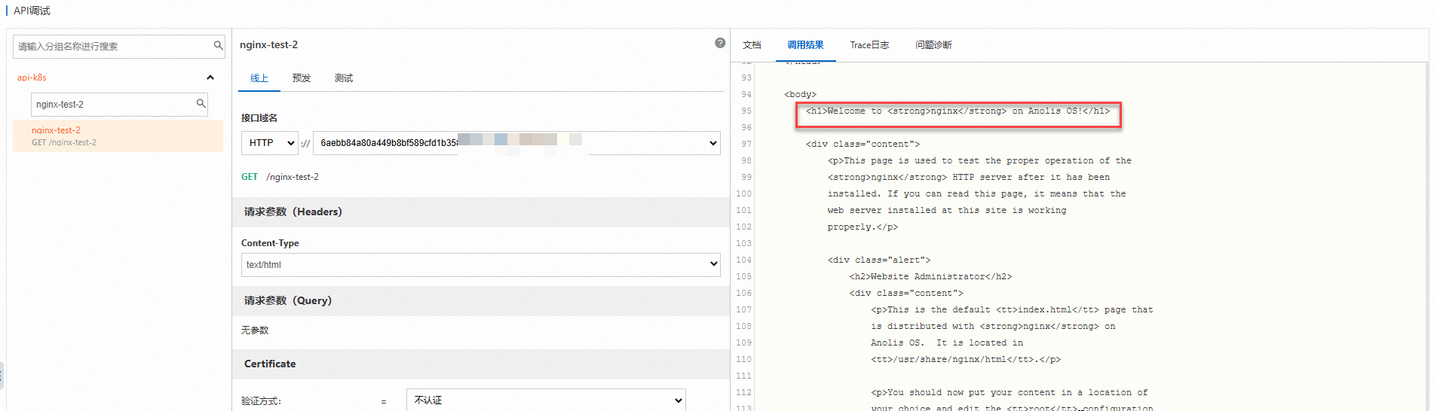
Task: Open the 验证方式 不认证 dropdown
Action: pyautogui.click(x=546, y=400)
